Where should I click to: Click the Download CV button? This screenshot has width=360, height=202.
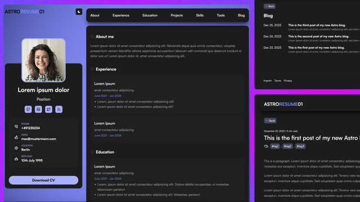click(x=43, y=180)
